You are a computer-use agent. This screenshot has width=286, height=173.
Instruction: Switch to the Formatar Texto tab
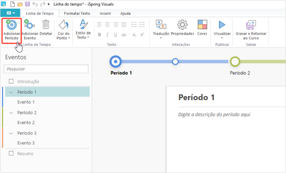77,13
